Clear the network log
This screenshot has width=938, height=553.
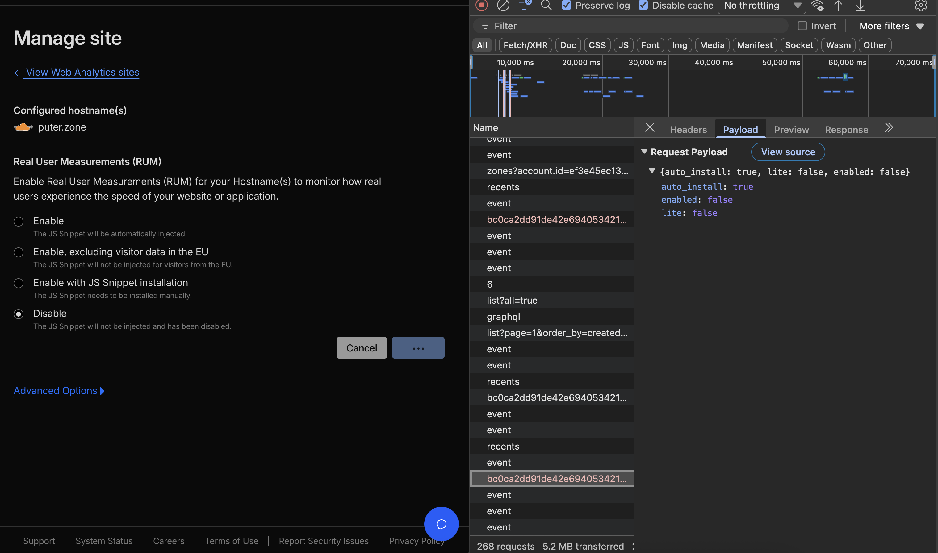coord(503,6)
